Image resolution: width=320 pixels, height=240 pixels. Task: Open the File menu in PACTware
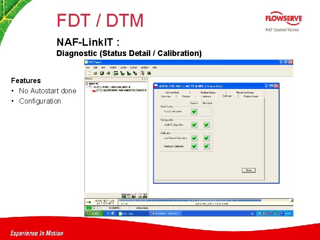pyautogui.click(x=88, y=68)
